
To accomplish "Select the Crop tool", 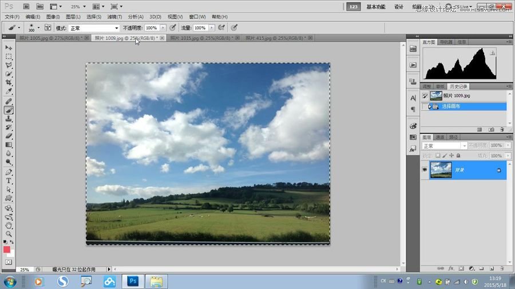I will coord(9,83).
